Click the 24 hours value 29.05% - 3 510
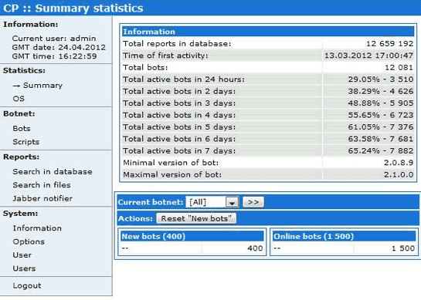Screen dimensions: 421x300 point(381,79)
